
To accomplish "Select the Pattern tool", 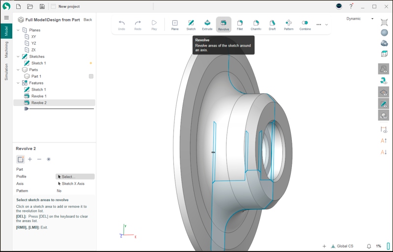I will click(x=289, y=25).
